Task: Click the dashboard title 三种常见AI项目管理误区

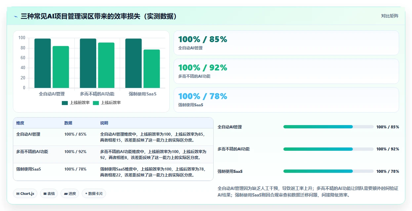Action: click(x=99, y=16)
